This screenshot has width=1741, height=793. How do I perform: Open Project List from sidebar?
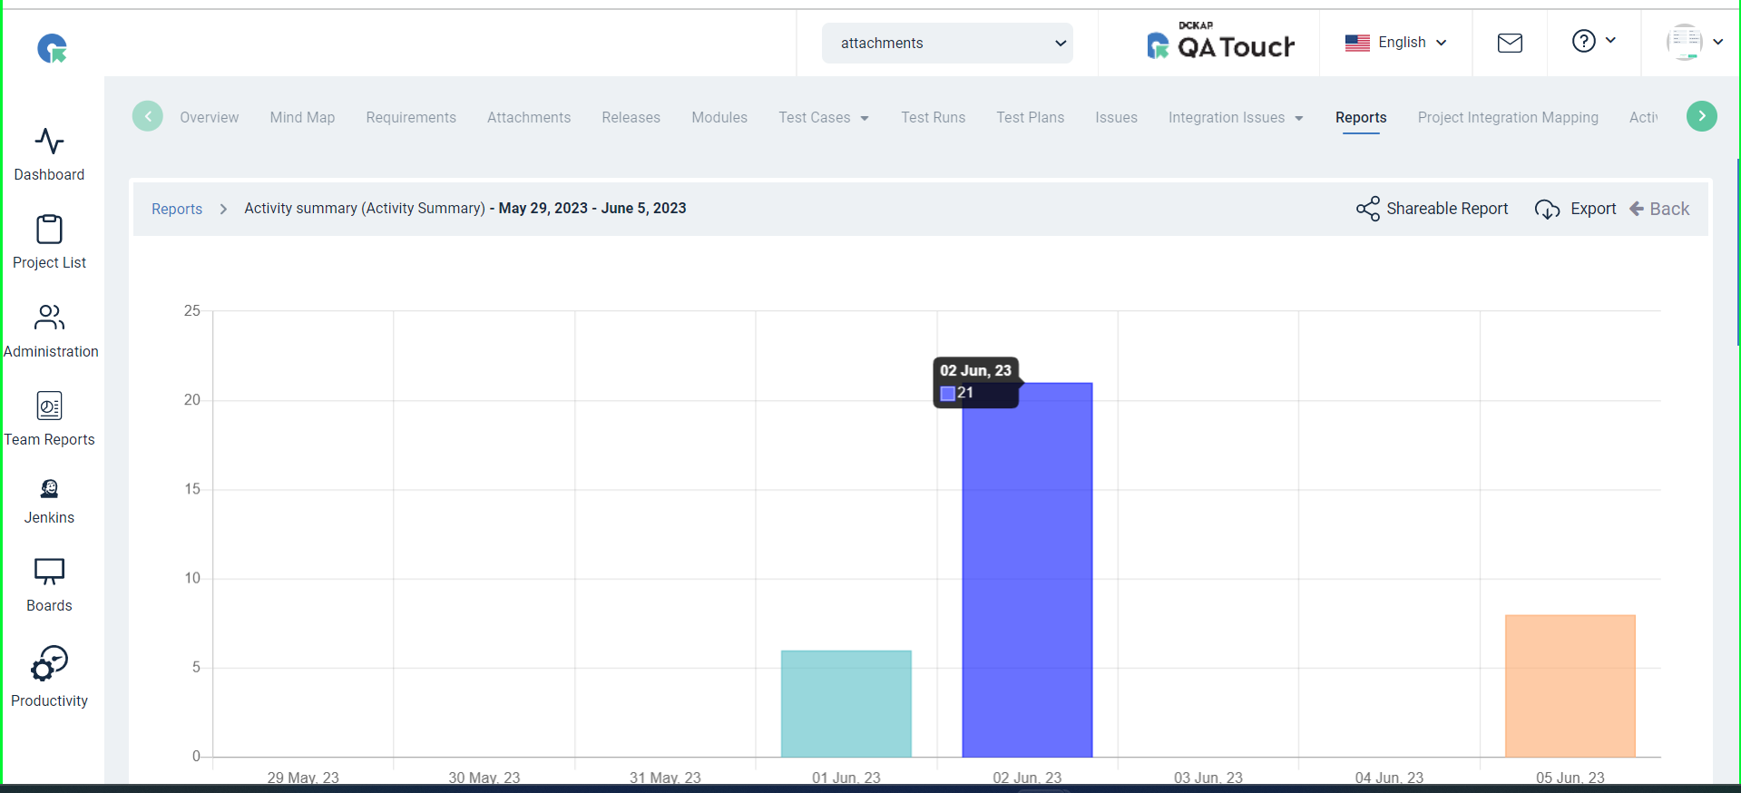[x=49, y=230]
